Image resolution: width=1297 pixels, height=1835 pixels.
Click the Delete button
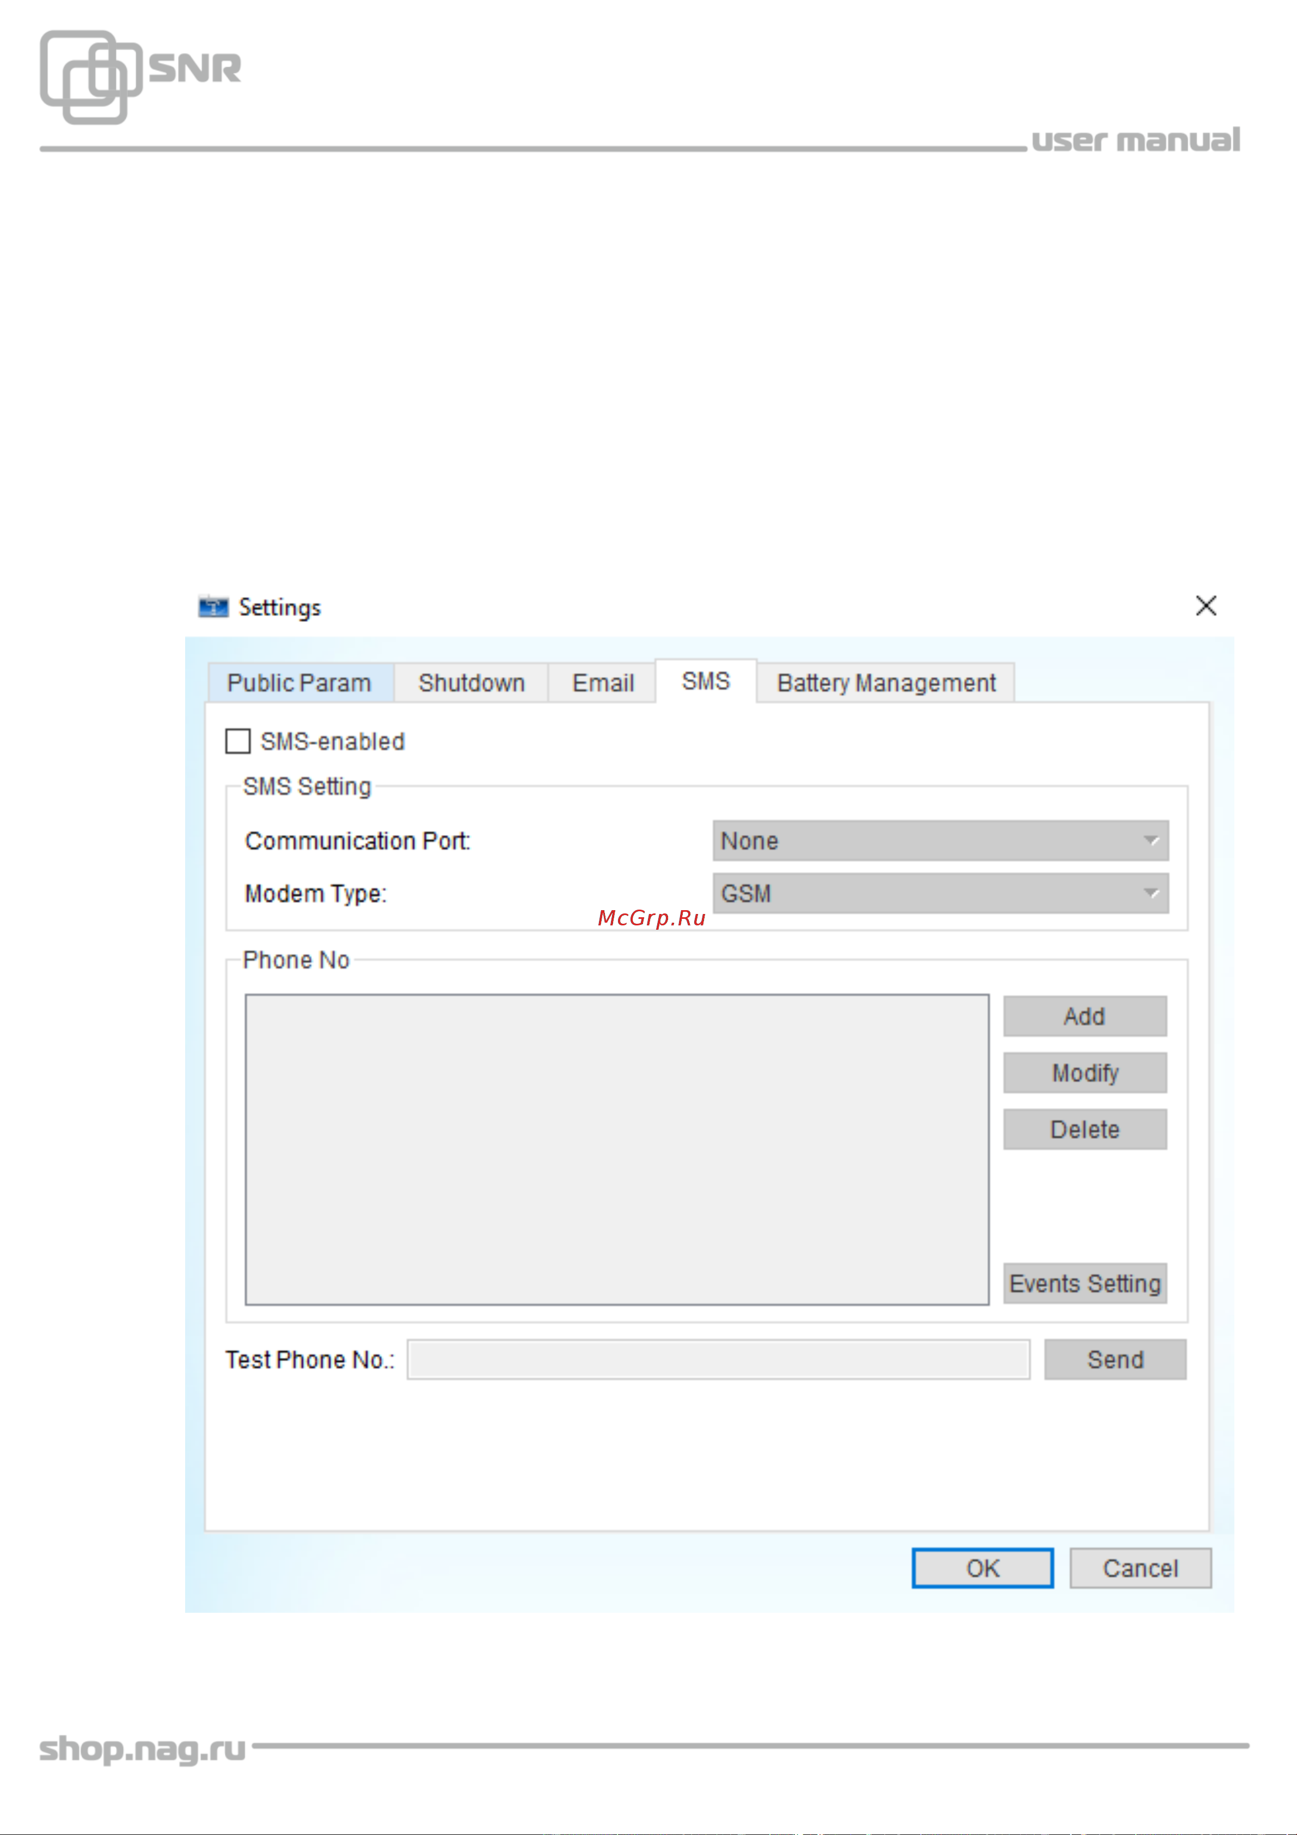[x=1085, y=1129]
